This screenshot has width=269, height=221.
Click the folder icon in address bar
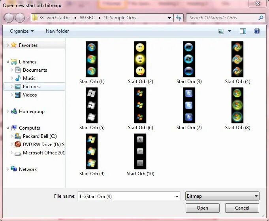pyautogui.click(x=35, y=18)
